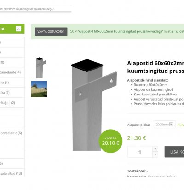Select the fence photo thumbnail
Screen dimensions: 184x190
pos(39,89)
